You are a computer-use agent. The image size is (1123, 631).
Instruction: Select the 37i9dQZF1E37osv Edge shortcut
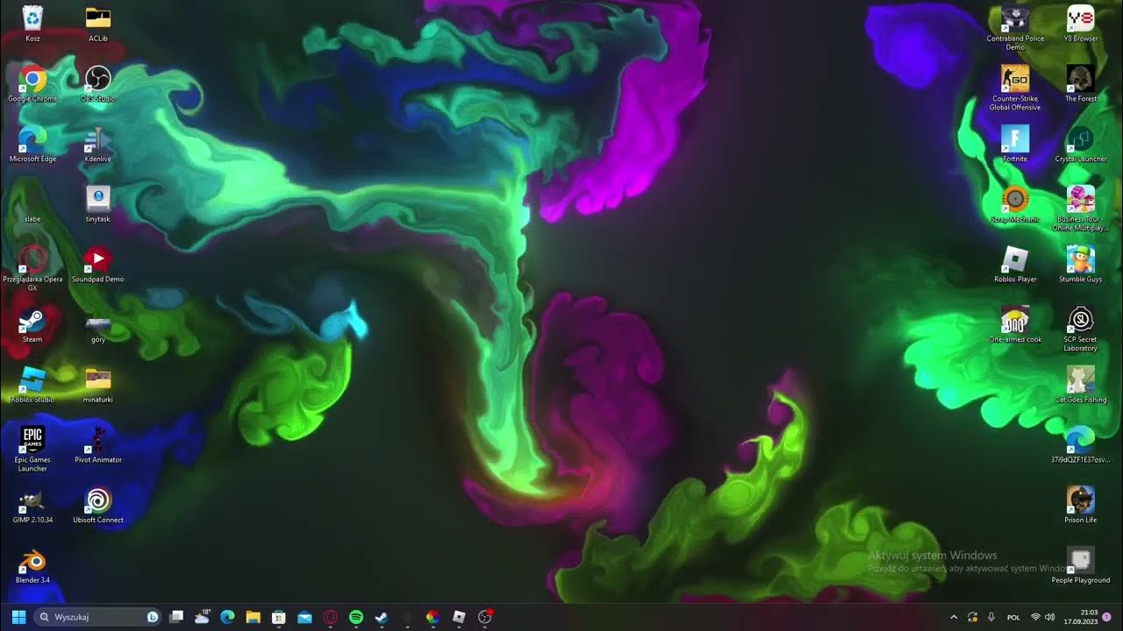pos(1081,445)
